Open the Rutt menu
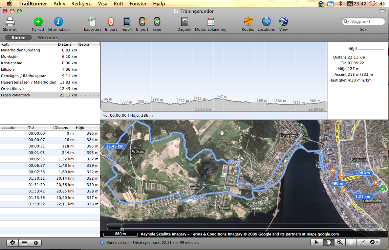The height and width of the screenshot is (250, 389). pos(118,4)
